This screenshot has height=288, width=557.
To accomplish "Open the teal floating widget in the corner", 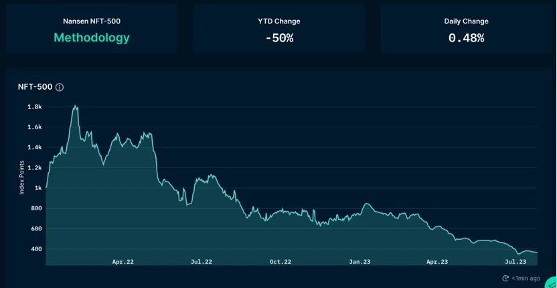I will (x=552, y=283).
